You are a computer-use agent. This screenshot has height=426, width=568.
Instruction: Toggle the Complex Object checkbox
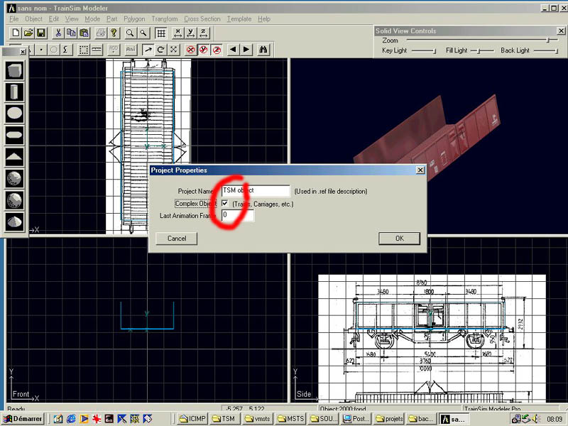click(225, 204)
